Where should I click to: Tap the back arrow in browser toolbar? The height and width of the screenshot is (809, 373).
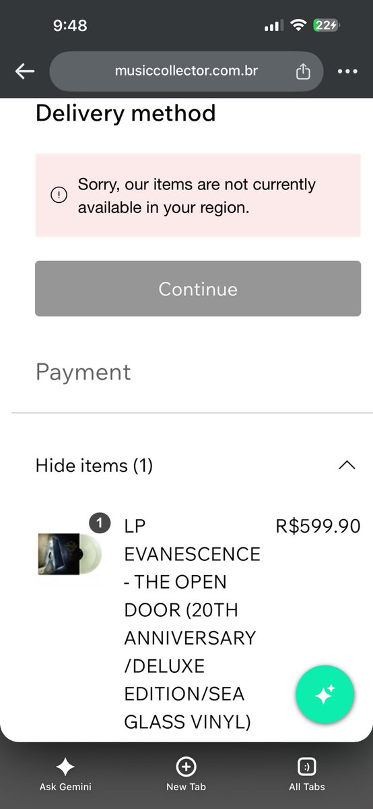25,71
